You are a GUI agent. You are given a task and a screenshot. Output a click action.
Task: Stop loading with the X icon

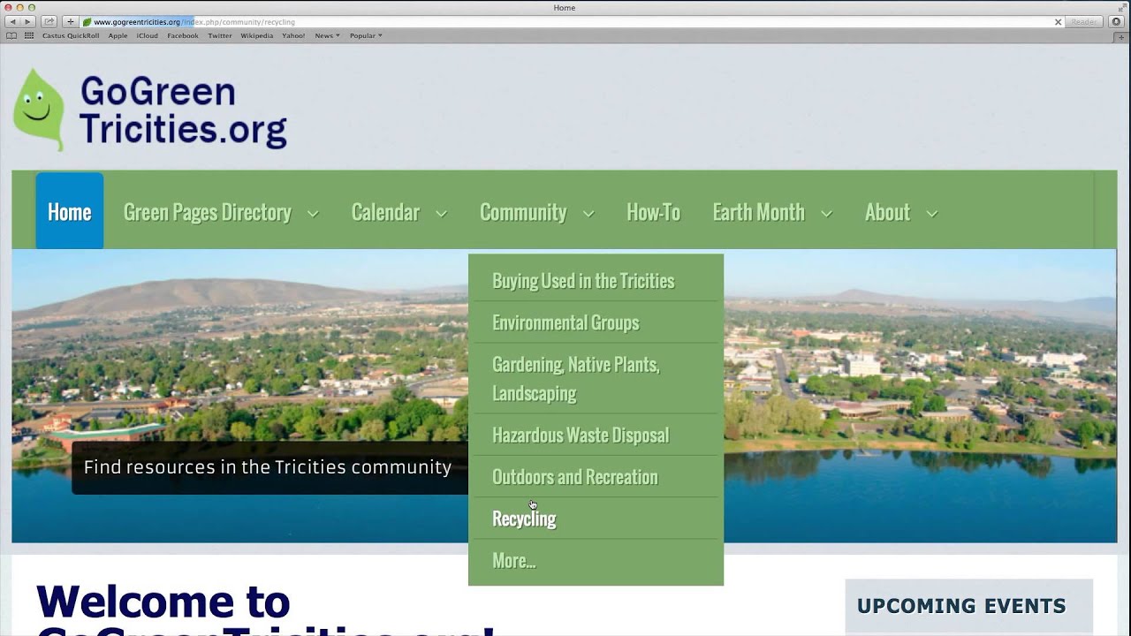(1058, 22)
